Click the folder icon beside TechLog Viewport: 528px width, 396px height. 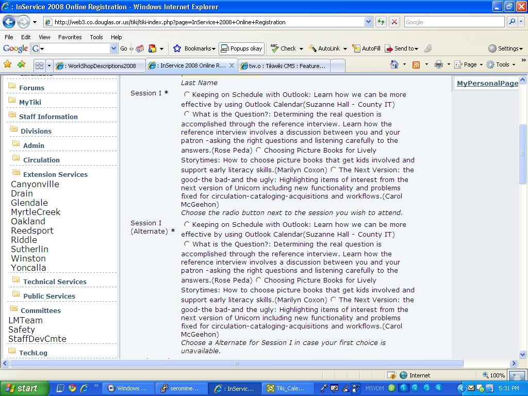(x=12, y=351)
